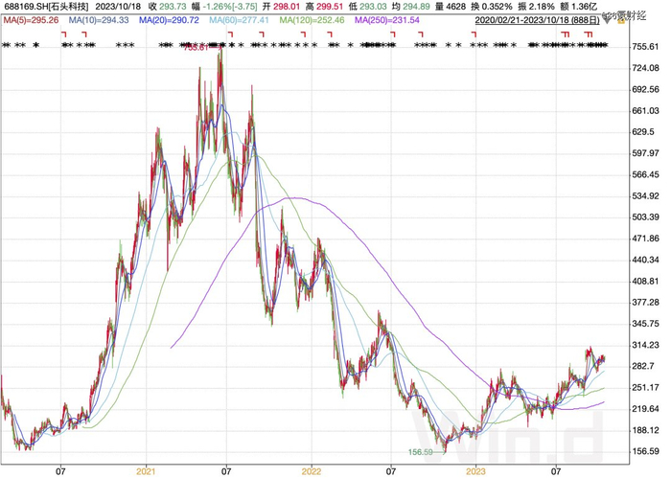Open the date range dropdown arrow

[606, 20]
